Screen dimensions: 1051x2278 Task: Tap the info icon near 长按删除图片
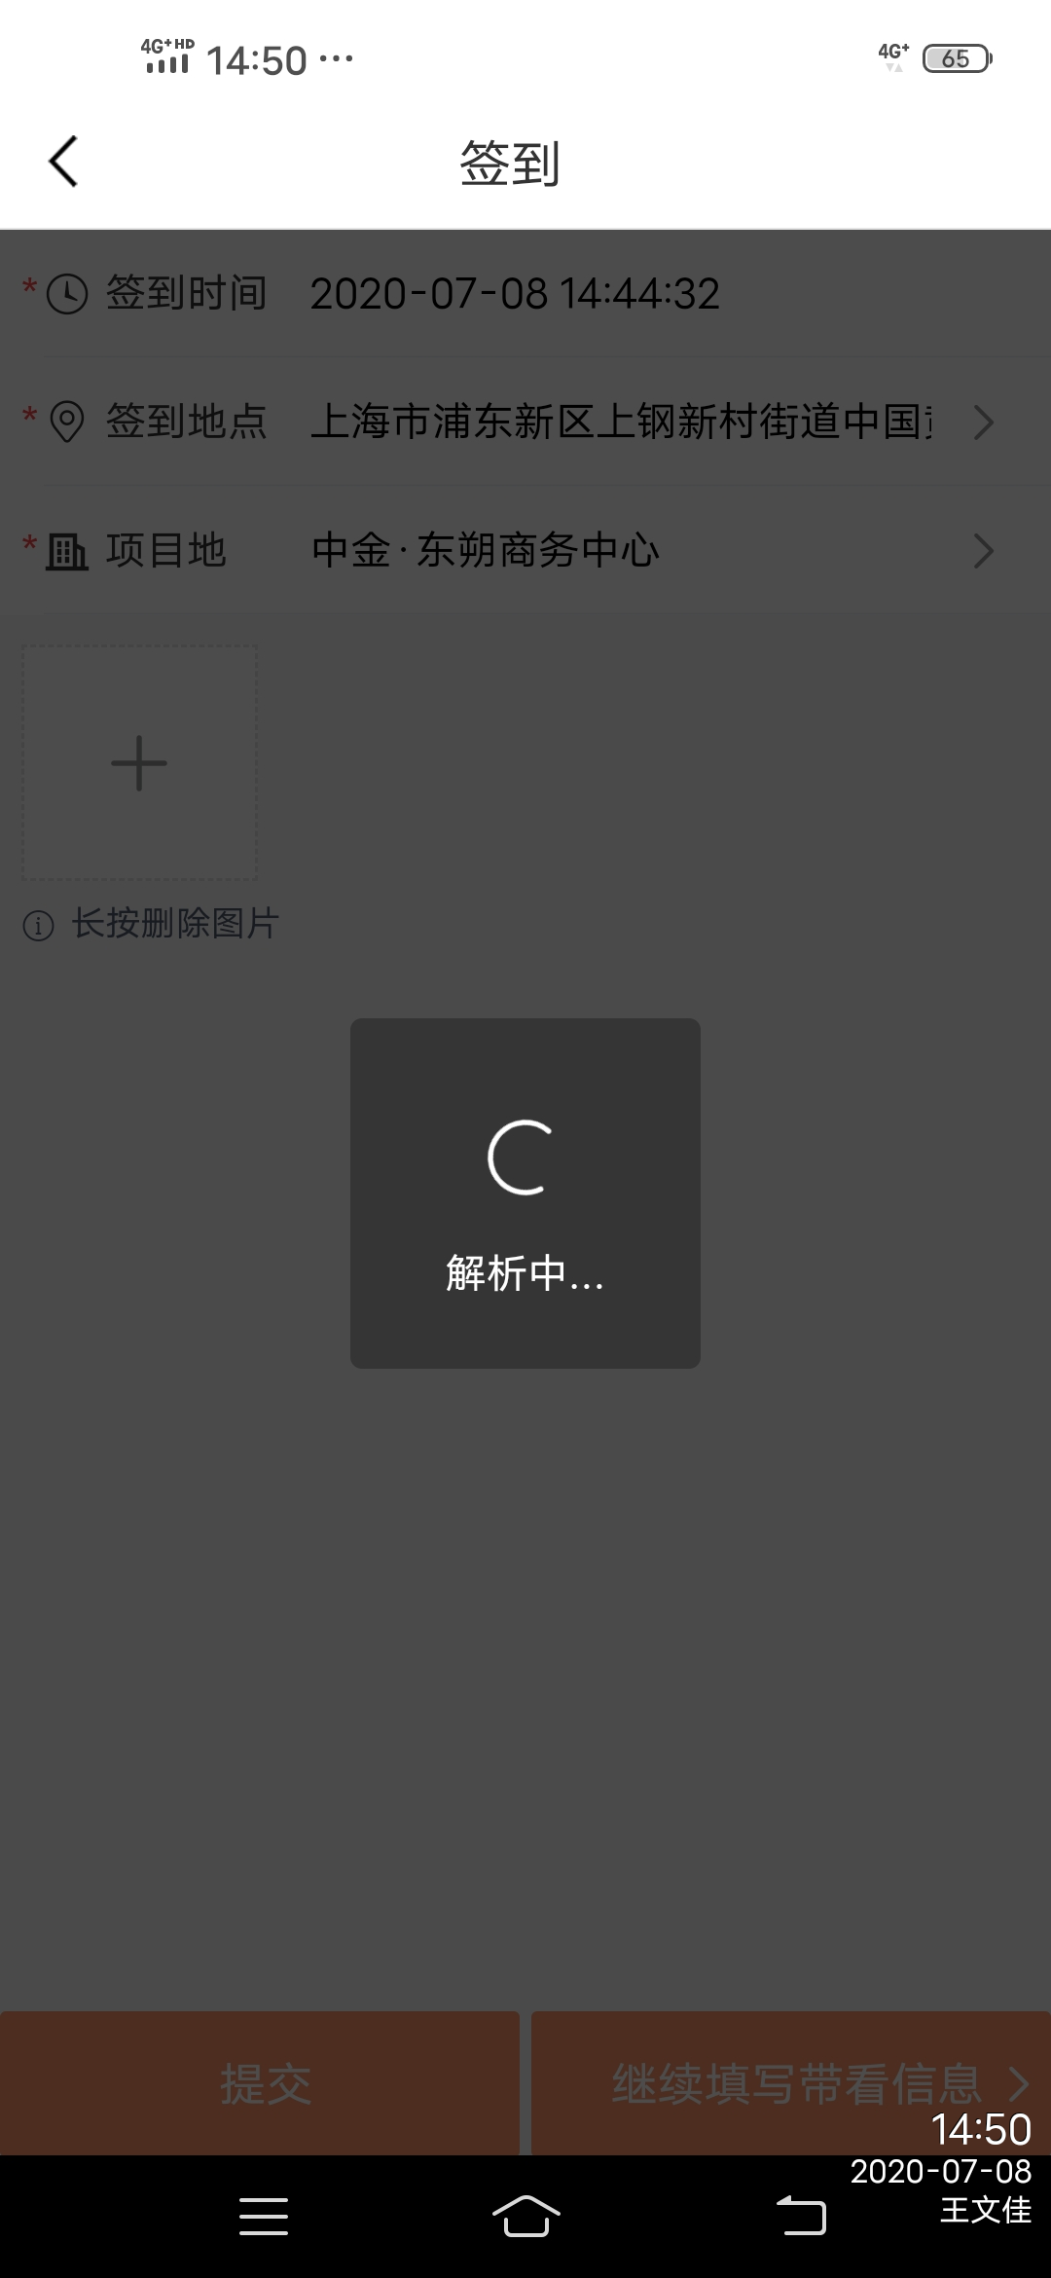pos(38,925)
